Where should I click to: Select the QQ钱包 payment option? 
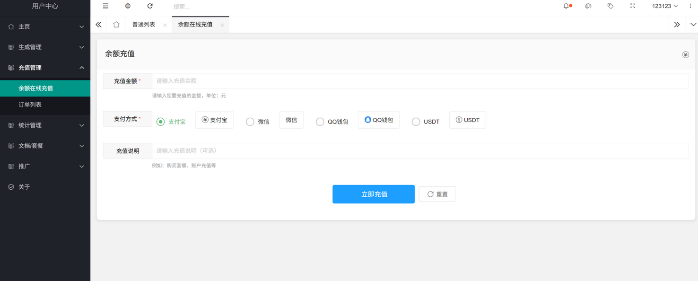coord(320,122)
